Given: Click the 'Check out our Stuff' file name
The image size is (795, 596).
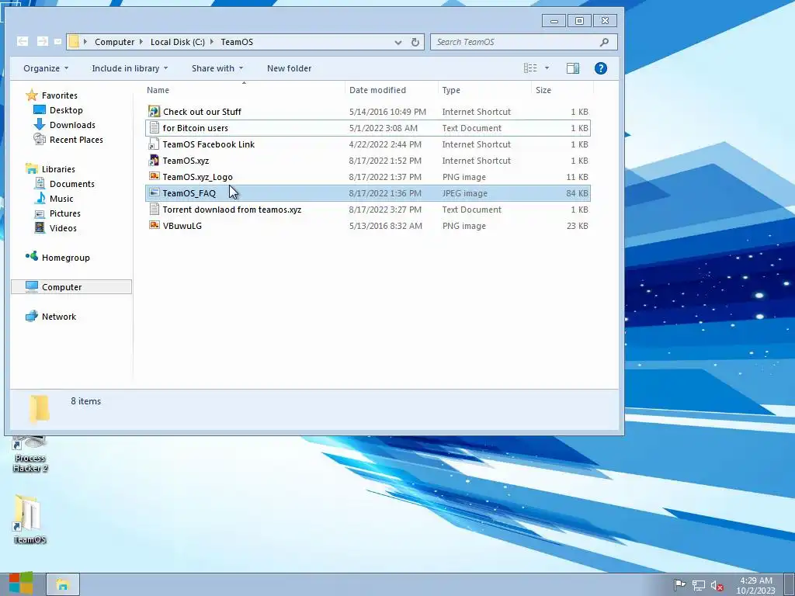Looking at the screenshot, I should coord(202,112).
